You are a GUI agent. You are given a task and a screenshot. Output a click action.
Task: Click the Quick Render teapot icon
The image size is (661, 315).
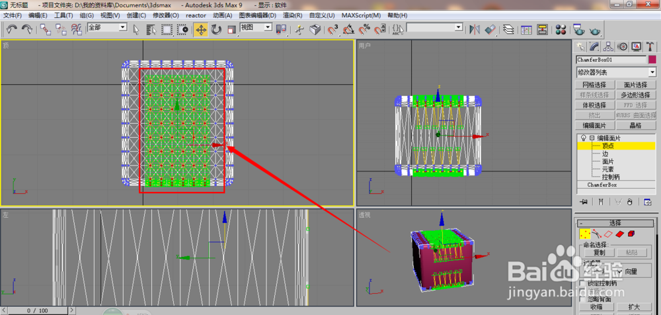(x=595, y=30)
